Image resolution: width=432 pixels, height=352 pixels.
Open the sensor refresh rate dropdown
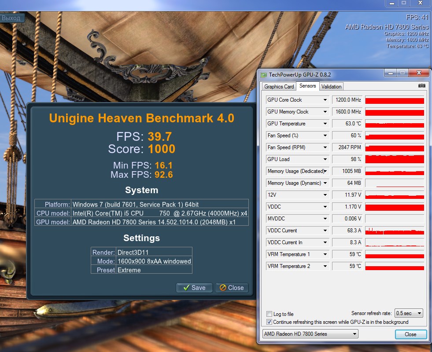(409, 313)
